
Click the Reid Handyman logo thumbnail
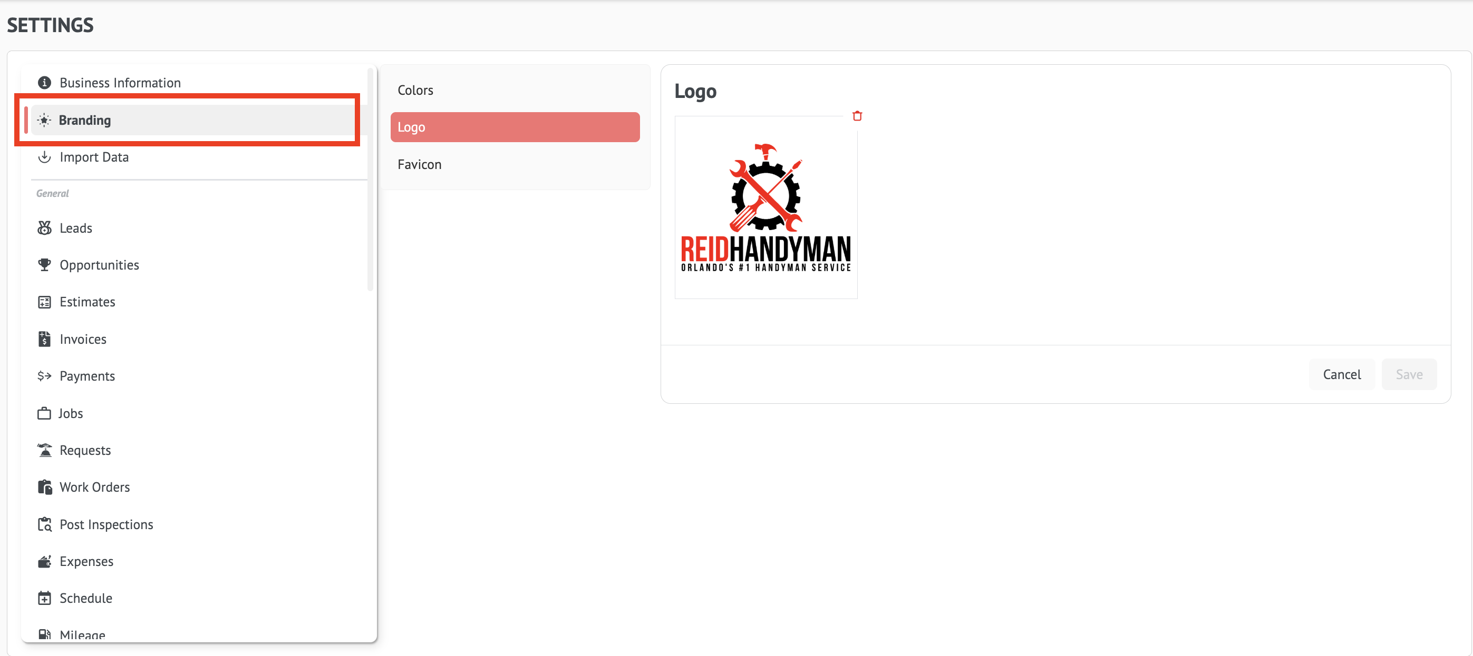tap(765, 208)
